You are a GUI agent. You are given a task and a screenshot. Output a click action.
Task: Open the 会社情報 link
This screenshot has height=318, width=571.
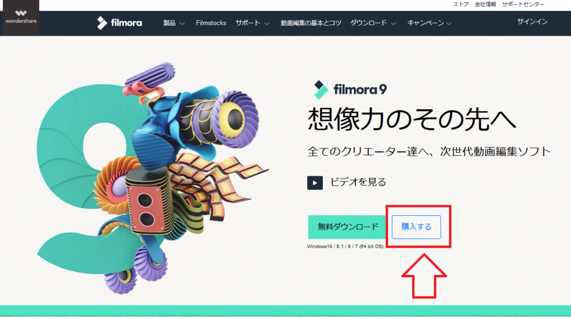point(486,4)
